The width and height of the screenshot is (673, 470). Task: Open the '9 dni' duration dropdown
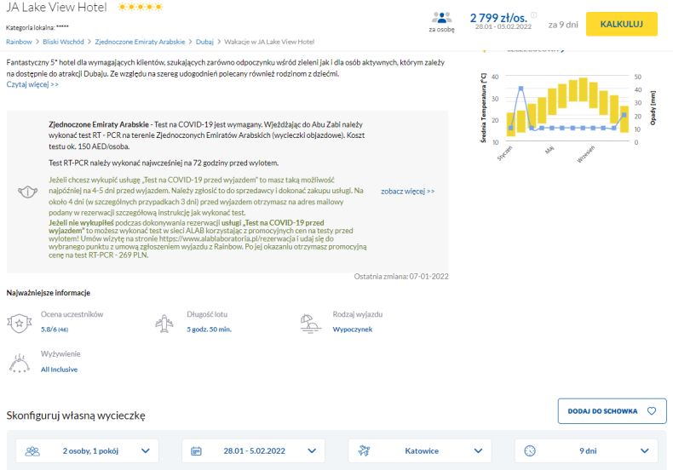pyautogui.click(x=586, y=450)
